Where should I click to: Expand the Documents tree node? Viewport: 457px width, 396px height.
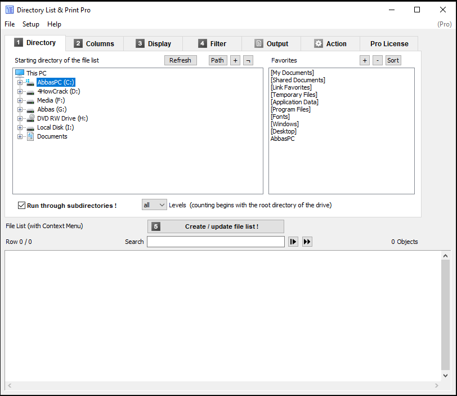point(20,137)
